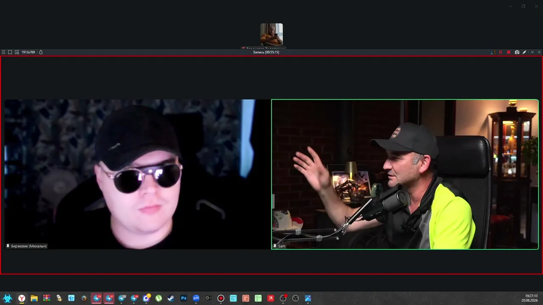Screen dimensions: 543x305
Task: Choose the region selection capture icon
Action: coord(17,52)
